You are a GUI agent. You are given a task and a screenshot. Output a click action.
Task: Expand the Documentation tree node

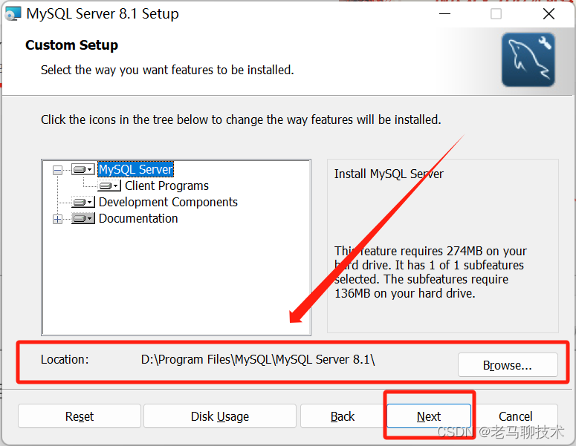click(x=57, y=220)
